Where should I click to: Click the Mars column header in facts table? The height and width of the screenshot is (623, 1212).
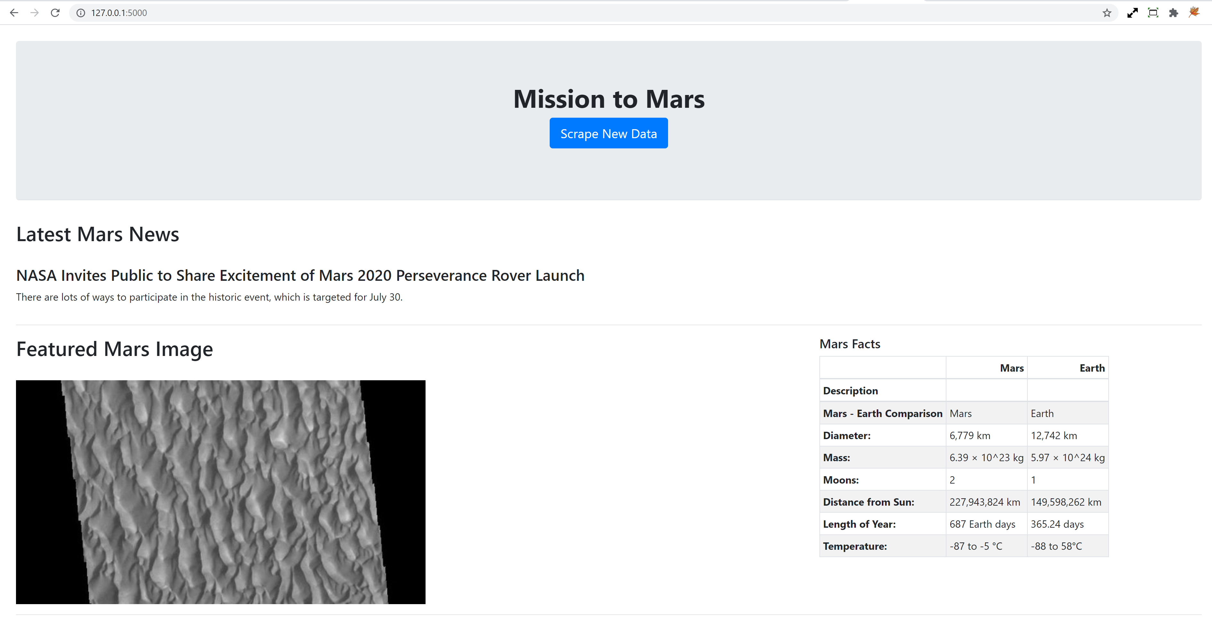(x=1012, y=368)
